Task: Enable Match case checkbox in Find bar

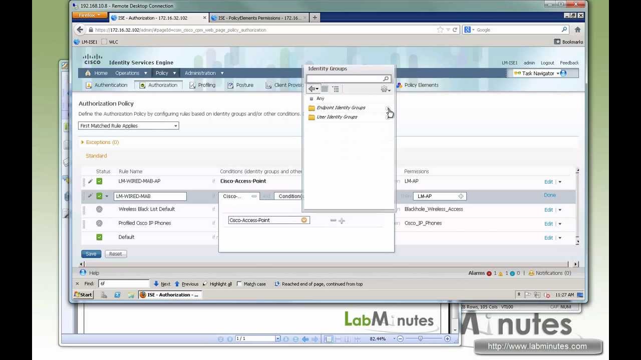Action: coord(239,284)
